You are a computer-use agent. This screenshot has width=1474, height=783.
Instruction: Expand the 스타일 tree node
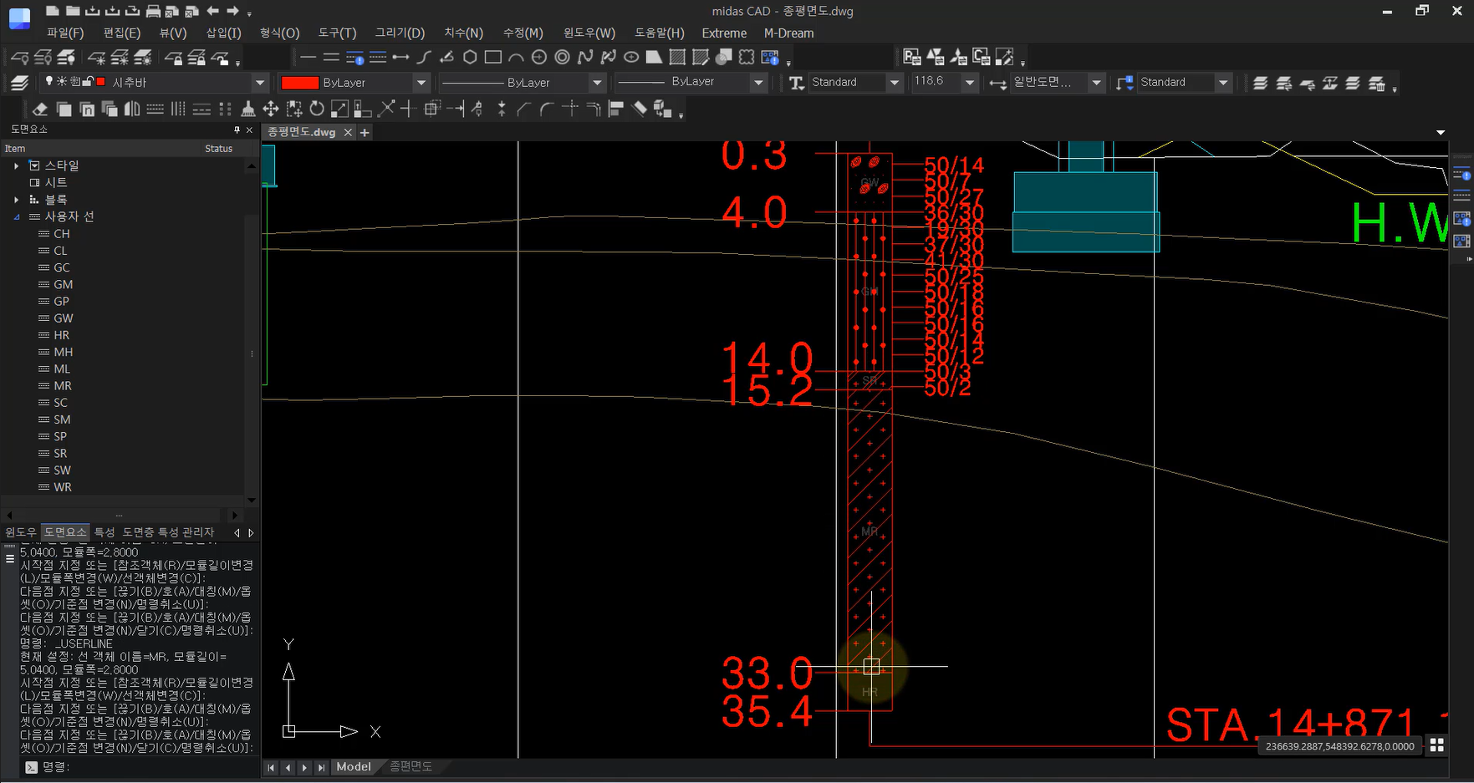click(x=16, y=165)
